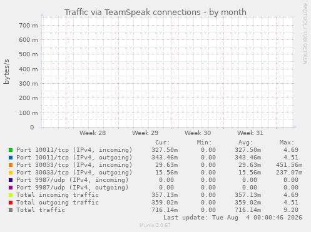Click the red swatch for Total outgoing traffic
Screen dimensions: 311x232
(x=11, y=203)
